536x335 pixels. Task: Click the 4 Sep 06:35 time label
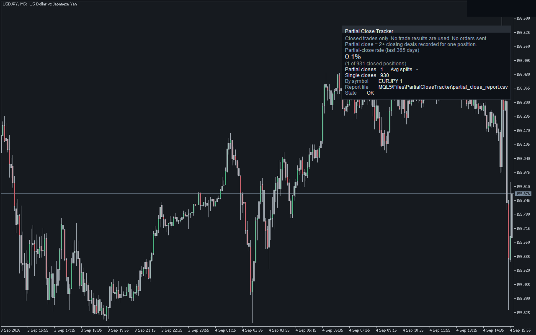pos(332,330)
